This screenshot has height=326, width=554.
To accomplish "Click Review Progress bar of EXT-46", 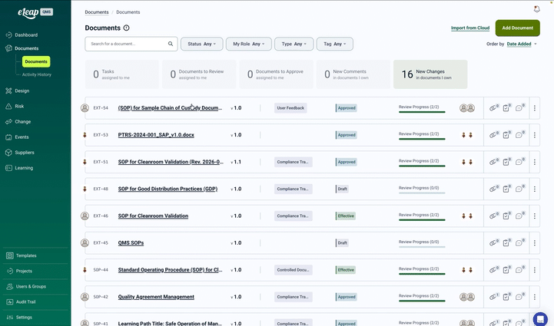I will click(421, 219).
